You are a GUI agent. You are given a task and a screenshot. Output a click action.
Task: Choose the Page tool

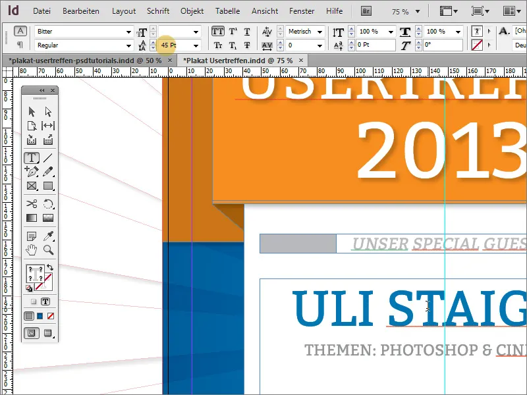(32, 126)
